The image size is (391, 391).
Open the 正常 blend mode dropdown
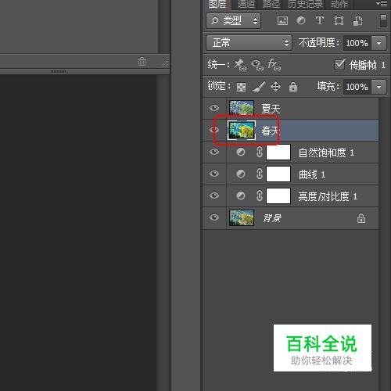click(249, 43)
